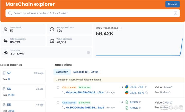Click the Connect wallet button
The height and width of the screenshot is (112, 185).
point(172,4)
